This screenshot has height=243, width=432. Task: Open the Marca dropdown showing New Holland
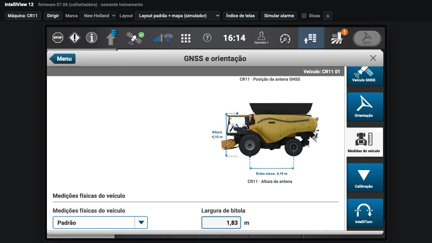coord(98,16)
